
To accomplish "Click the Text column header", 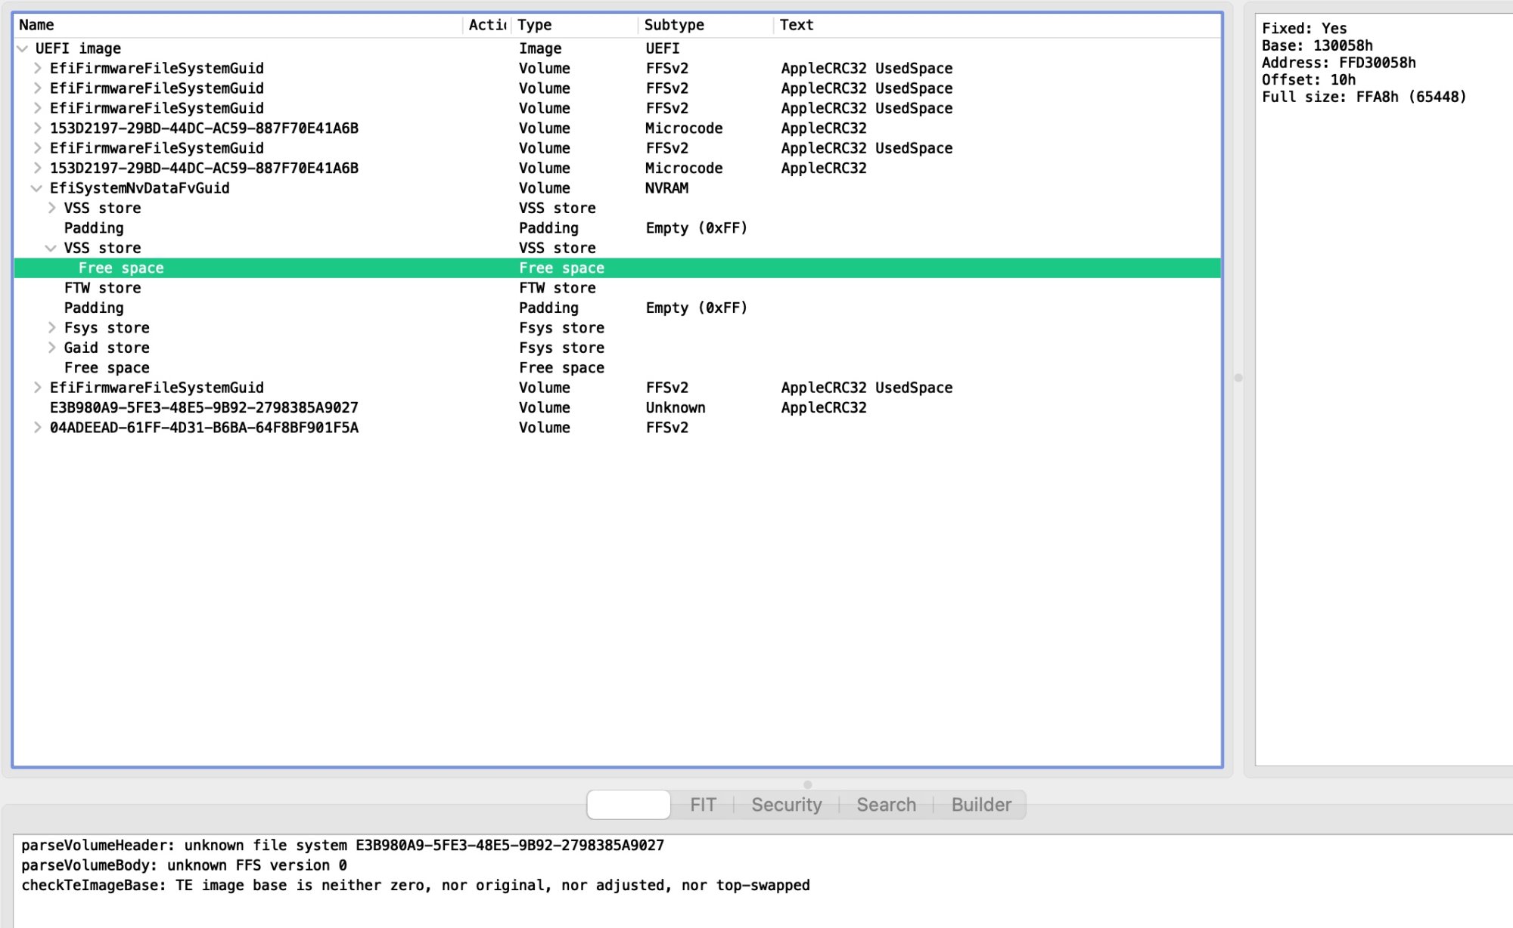I will pos(797,25).
